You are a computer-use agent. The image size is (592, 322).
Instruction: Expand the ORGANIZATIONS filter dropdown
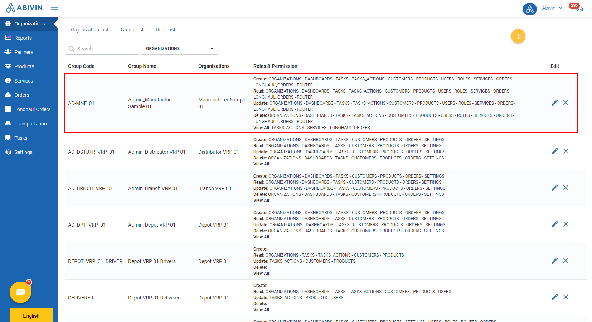(179, 49)
